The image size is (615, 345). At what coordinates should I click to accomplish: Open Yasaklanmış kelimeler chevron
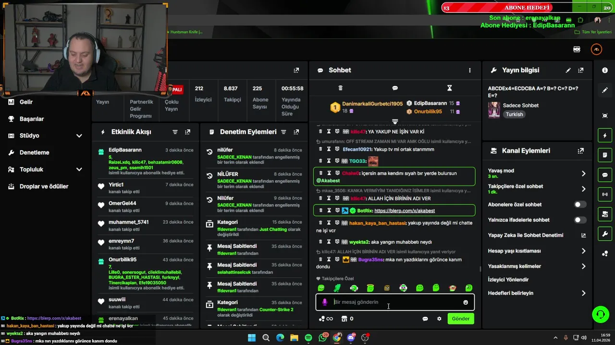pos(584,266)
